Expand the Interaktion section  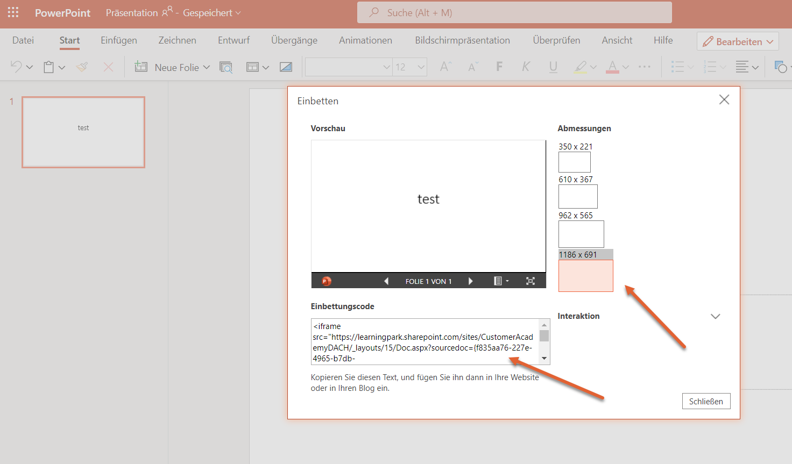[x=716, y=317]
